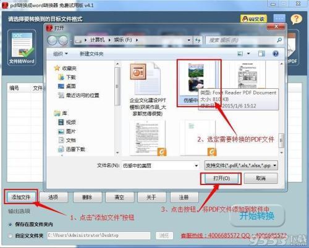Go back with the left navigation arrow
This screenshot has width=309, height=248.
point(52,40)
